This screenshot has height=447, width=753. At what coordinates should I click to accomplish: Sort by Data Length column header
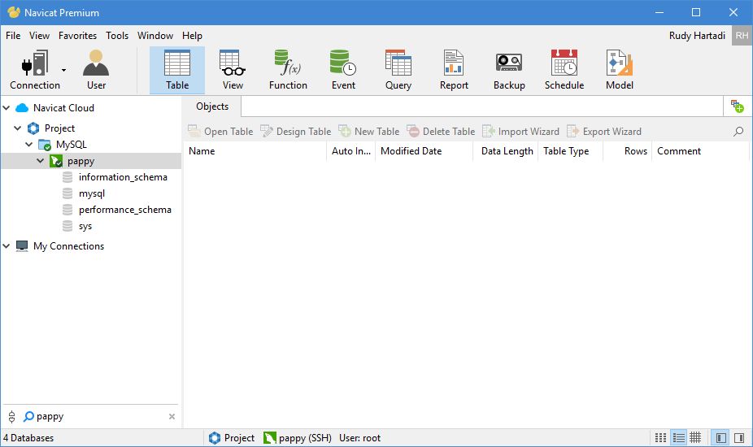coord(506,151)
